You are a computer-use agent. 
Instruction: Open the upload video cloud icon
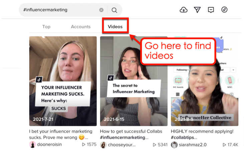point(184,10)
